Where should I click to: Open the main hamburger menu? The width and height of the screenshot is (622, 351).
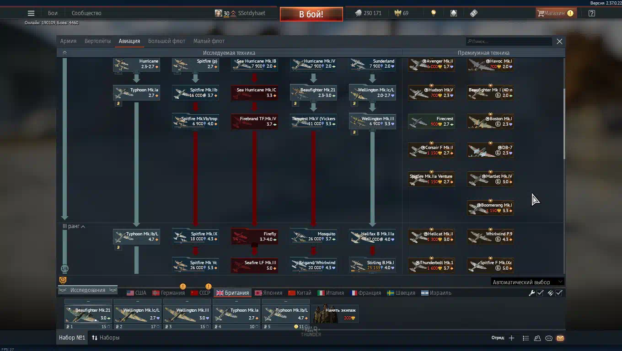tap(31, 13)
